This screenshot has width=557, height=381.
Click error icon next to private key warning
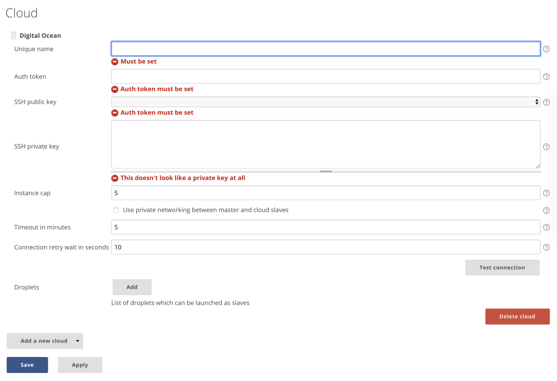115,178
